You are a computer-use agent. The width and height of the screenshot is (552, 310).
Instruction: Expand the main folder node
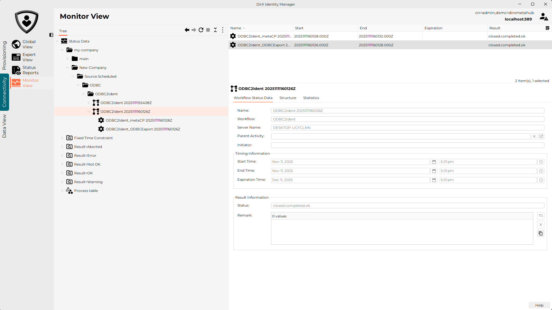[x=67, y=59]
